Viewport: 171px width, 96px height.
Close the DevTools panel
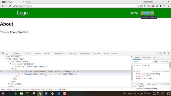click(x=169, y=53)
